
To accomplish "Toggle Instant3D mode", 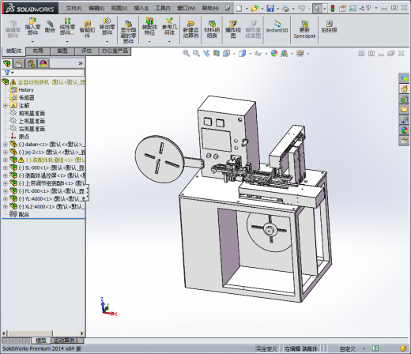I will click(277, 27).
